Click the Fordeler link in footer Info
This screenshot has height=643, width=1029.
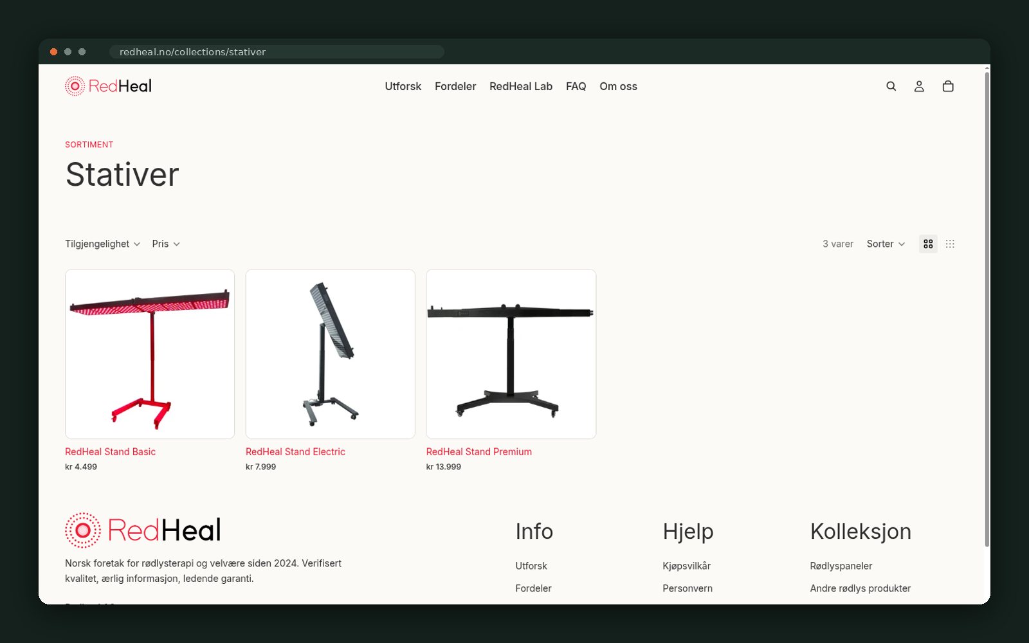pyautogui.click(x=533, y=588)
